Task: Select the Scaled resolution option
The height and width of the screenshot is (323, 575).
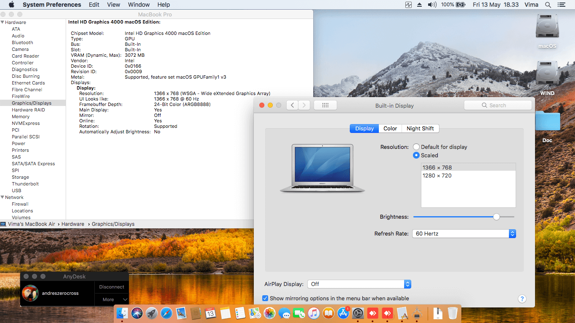Action: [416, 155]
